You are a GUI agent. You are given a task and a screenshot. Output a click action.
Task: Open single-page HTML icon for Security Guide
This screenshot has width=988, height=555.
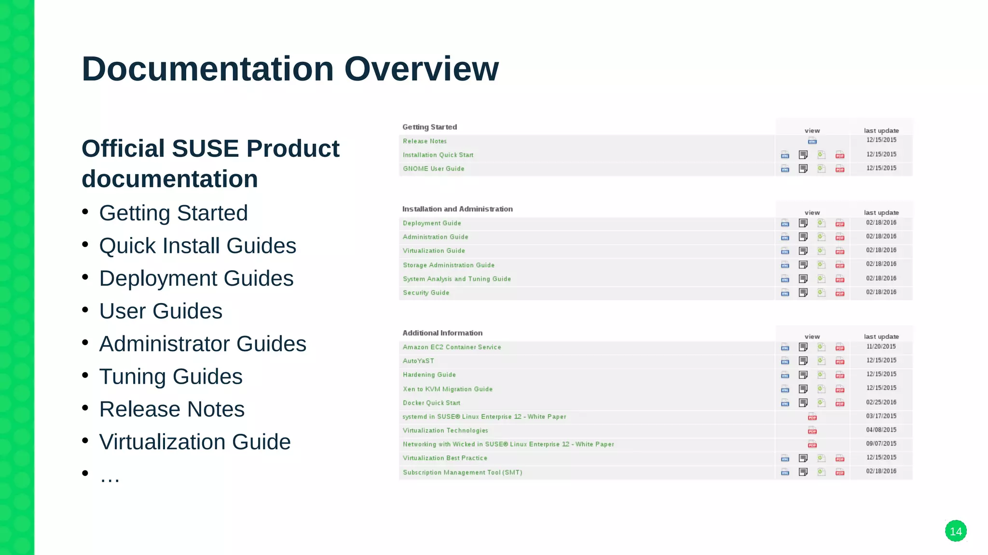803,292
